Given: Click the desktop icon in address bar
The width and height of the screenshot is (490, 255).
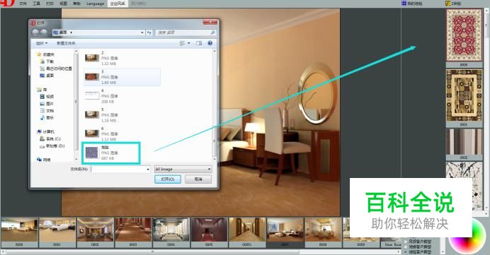Looking at the screenshot, I should (x=56, y=32).
